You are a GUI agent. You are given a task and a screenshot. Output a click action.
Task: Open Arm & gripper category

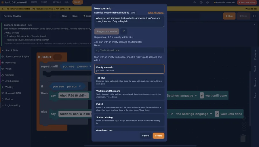point(12,81)
